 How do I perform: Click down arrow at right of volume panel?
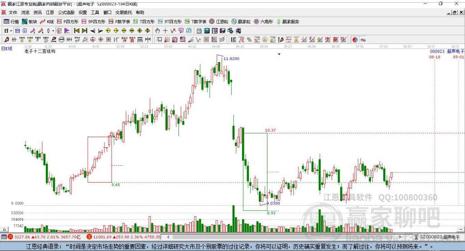(460, 229)
